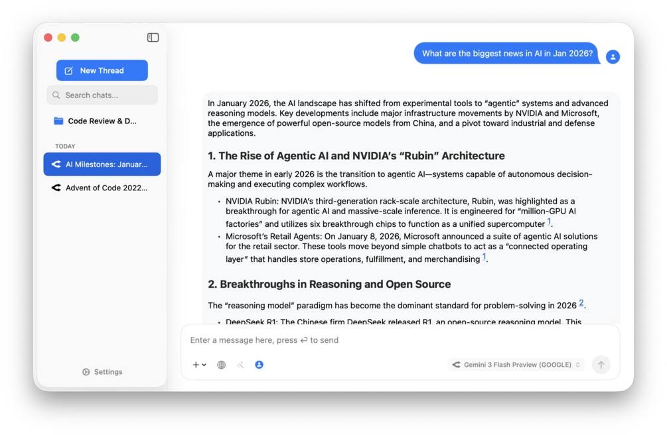Viewport: 667px width, 435px height.
Task: Open the Advent of Code 2022... chat
Action: pos(102,188)
